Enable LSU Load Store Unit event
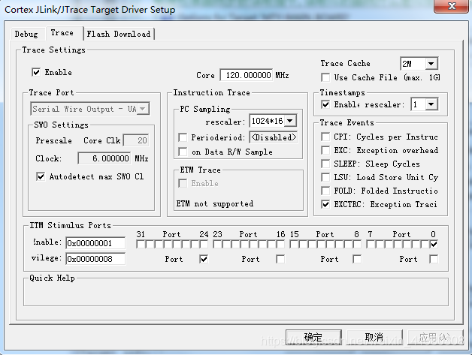Image resolution: width=472 pixels, height=355 pixels. (x=325, y=177)
